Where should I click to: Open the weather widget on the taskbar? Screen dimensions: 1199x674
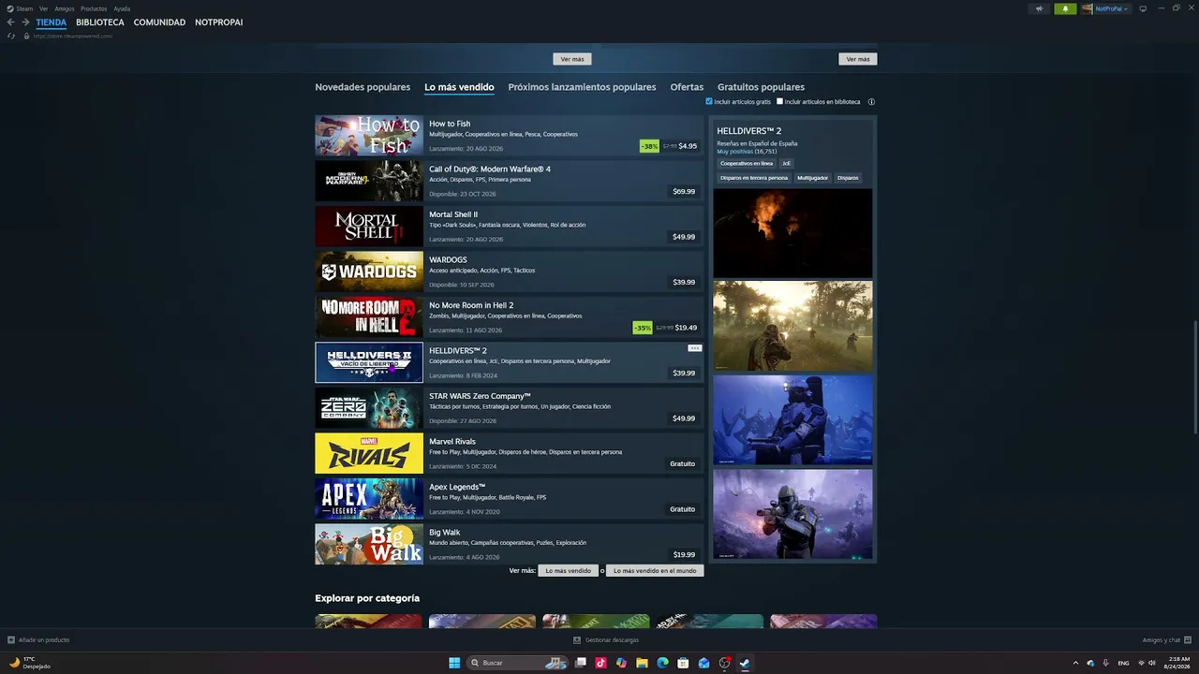pos(30,663)
